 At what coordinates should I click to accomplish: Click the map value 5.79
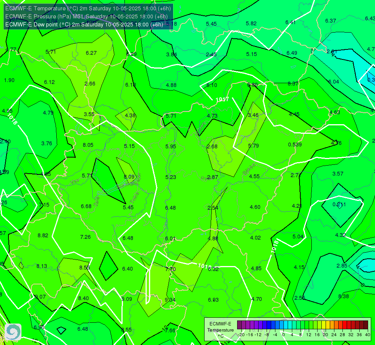click(x=253, y=146)
